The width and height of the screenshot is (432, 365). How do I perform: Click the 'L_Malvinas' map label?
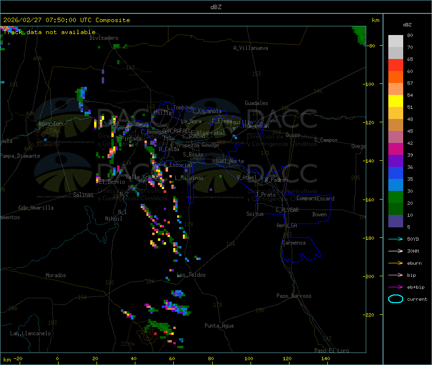[189, 178]
